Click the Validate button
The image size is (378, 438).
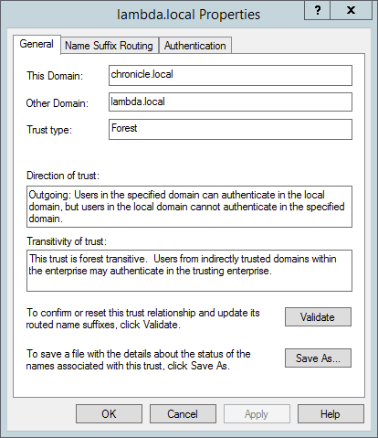click(x=318, y=317)
